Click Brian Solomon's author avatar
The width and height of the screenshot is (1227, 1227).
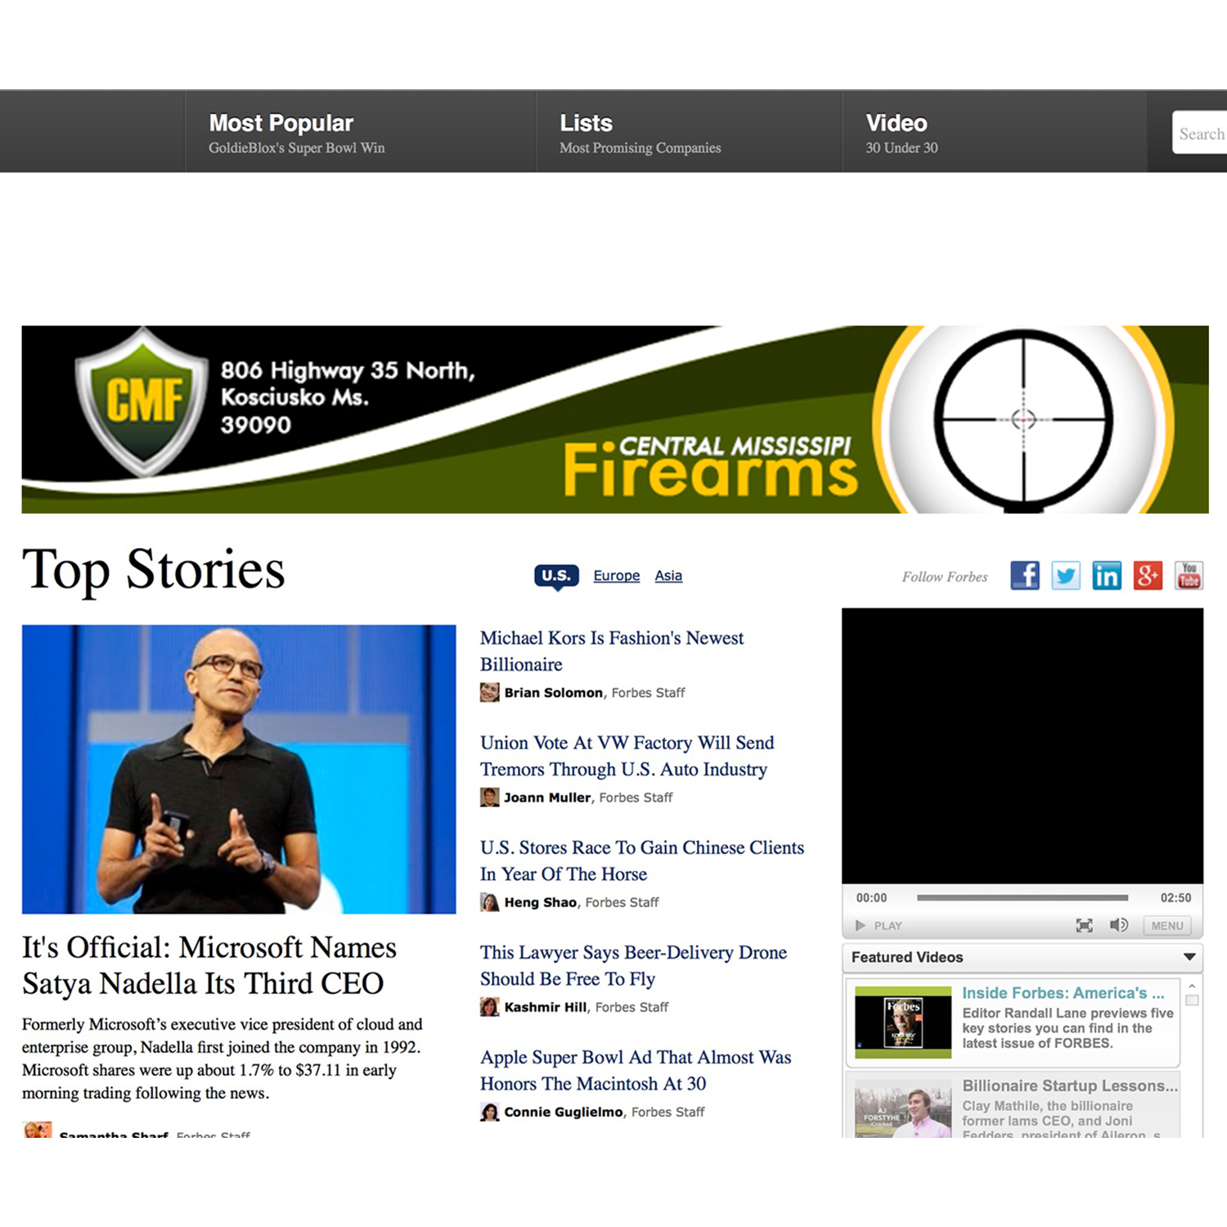pyautogui.click(x=489, y=693)
